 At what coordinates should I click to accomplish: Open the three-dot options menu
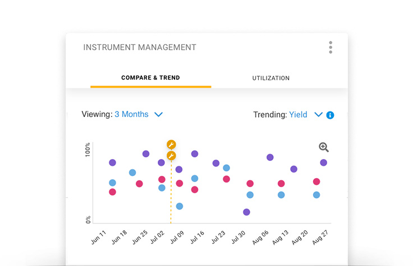[x=331, y=48]
